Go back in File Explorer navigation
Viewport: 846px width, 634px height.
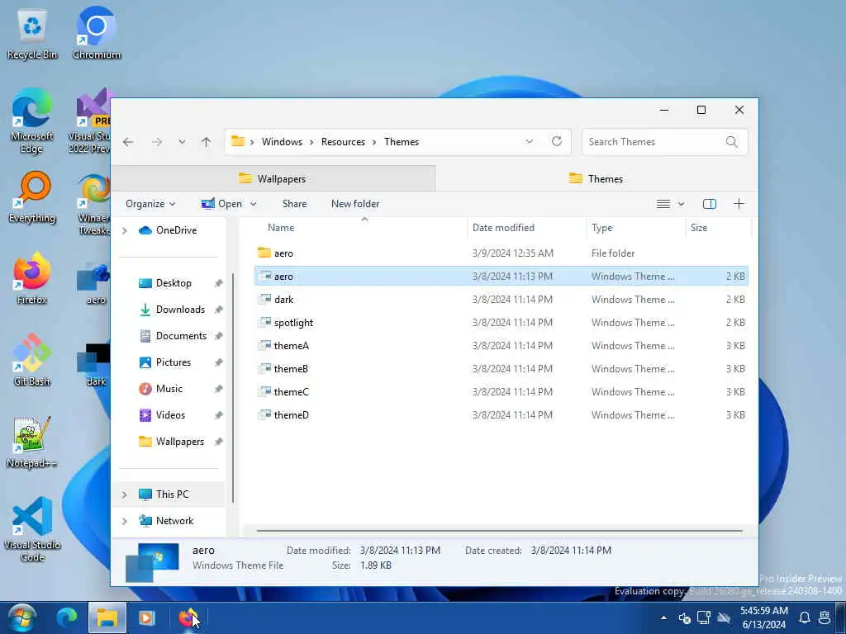(128, 142)
